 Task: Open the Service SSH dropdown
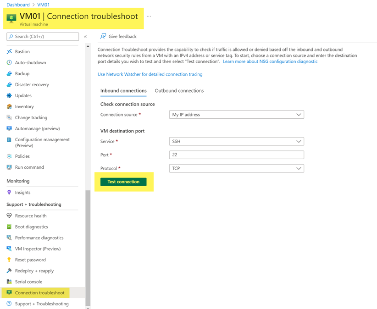pos(236,141)
